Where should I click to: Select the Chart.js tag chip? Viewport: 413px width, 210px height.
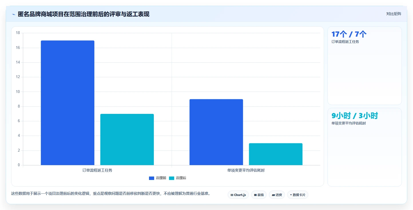point(238,195)
